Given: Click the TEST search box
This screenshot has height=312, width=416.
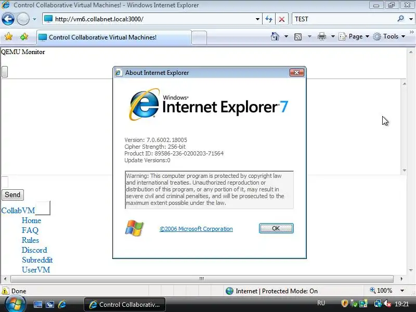Looking at the screenshot, I should tap(344, 19).
